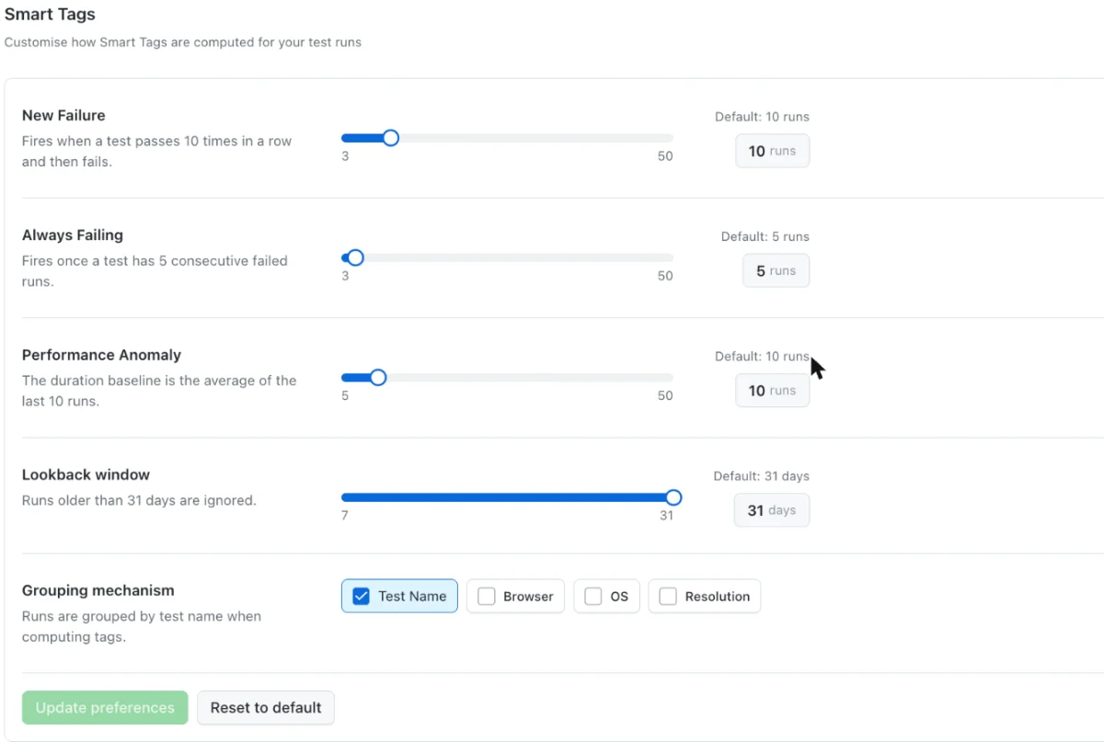Click "Runs older than 31 days are ignored."

[139, 501]
